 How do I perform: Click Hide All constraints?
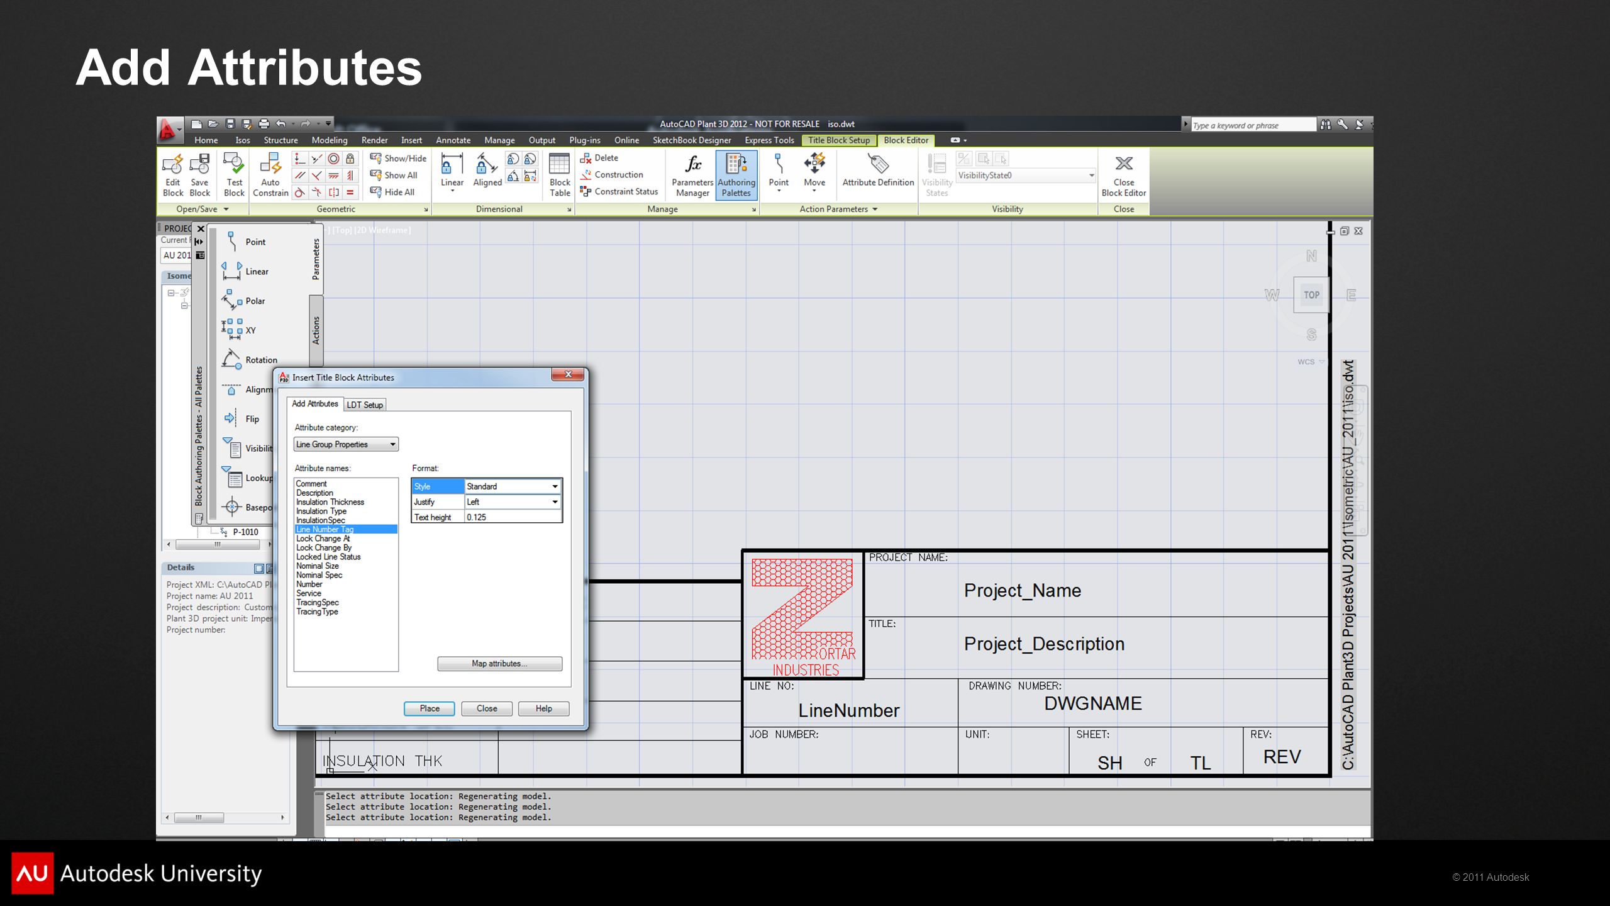pos(392,192)
